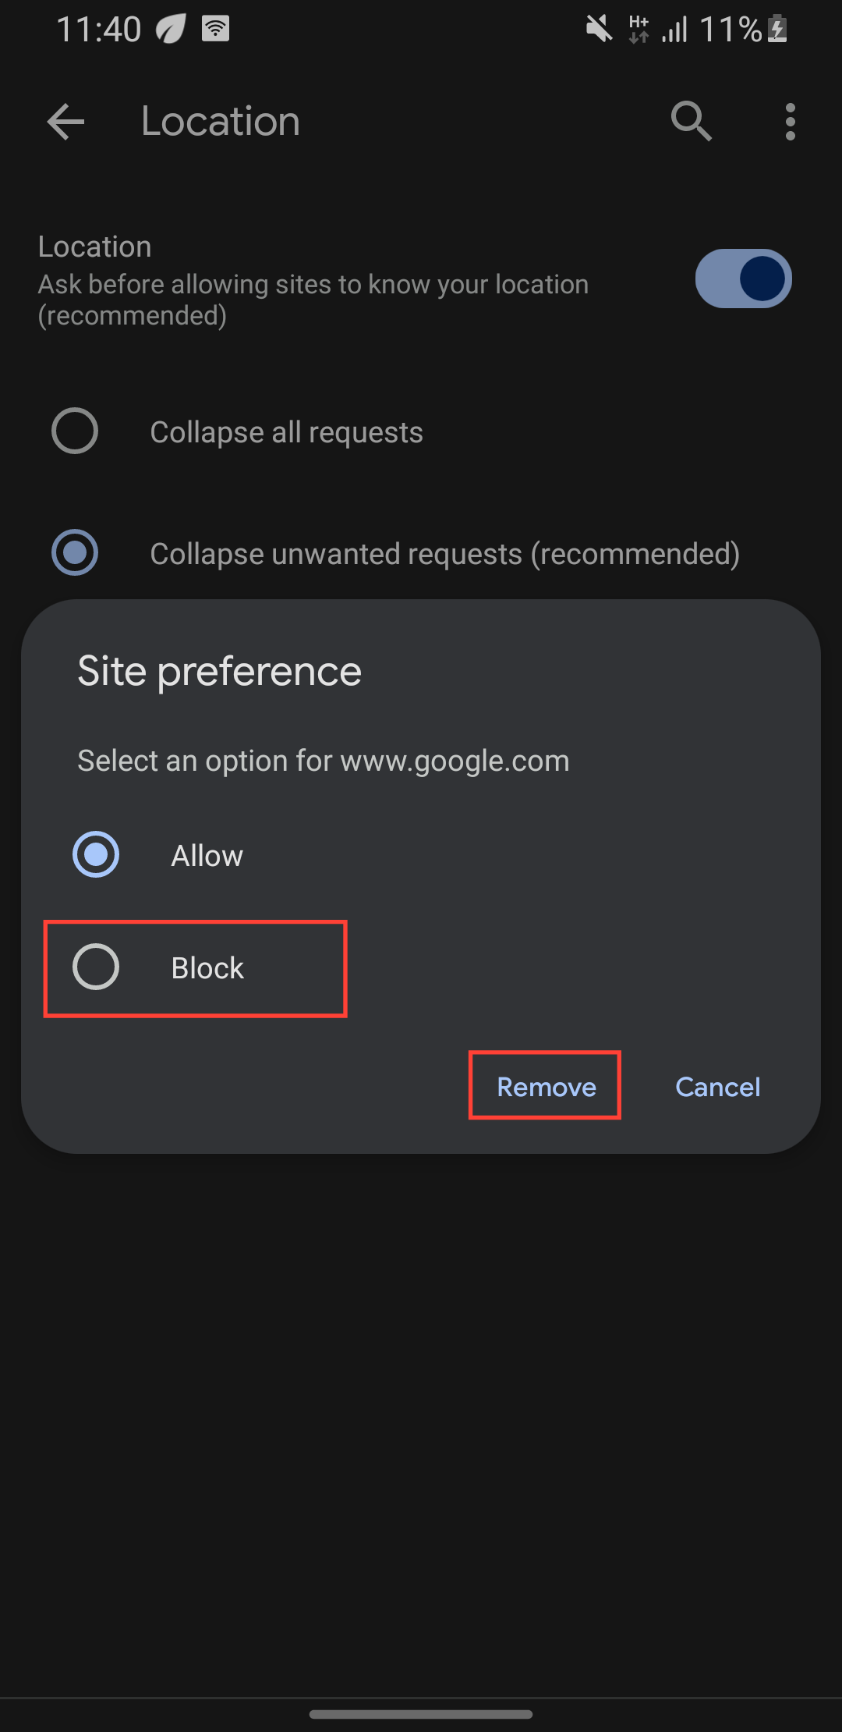Tap the 11:40 clock in status bar
Viewport: 842px width, 1732px height.
click(x=98, y=30)
